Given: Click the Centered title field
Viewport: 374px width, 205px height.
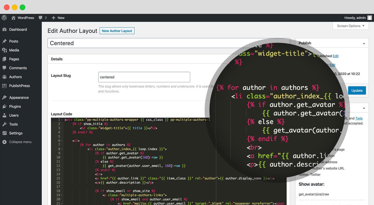Looking at the screenshot, I should pos(169,43).
